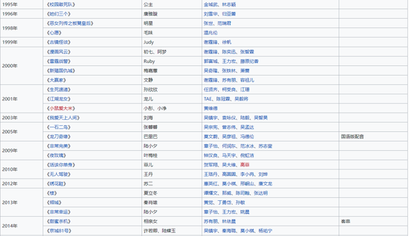Viewport: 409px width, 236px height.
Task: Open the film link 《古镇怪谈》
Action: [59, 42]
